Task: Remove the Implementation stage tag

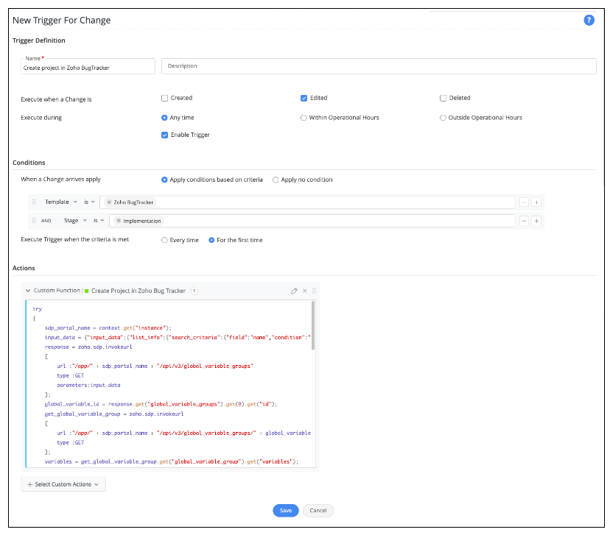Action: pos(119,221)
